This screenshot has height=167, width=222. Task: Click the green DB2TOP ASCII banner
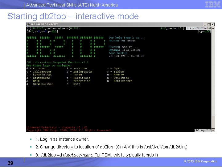tap(66, 47)
